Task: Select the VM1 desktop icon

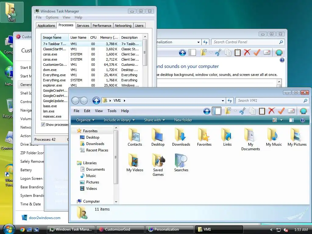Action: tap(12, 12)
